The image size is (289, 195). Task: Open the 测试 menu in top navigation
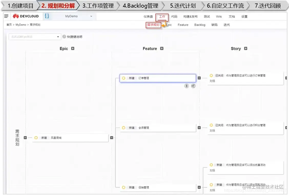(207, 17)
